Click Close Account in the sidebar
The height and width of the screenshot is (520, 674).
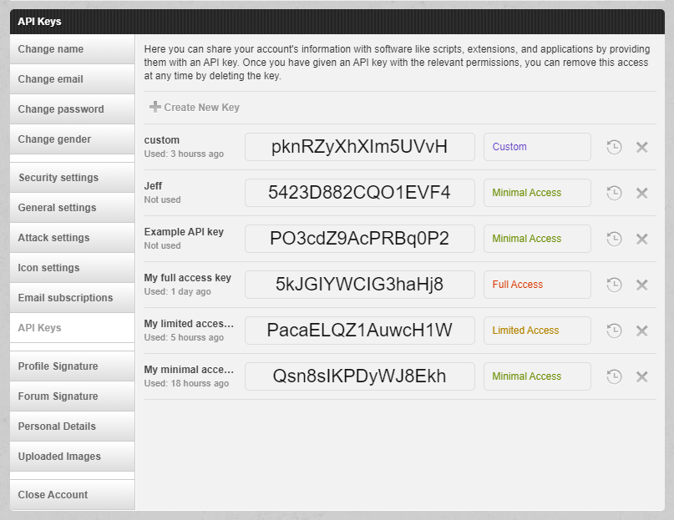click(x=72, y=495)
